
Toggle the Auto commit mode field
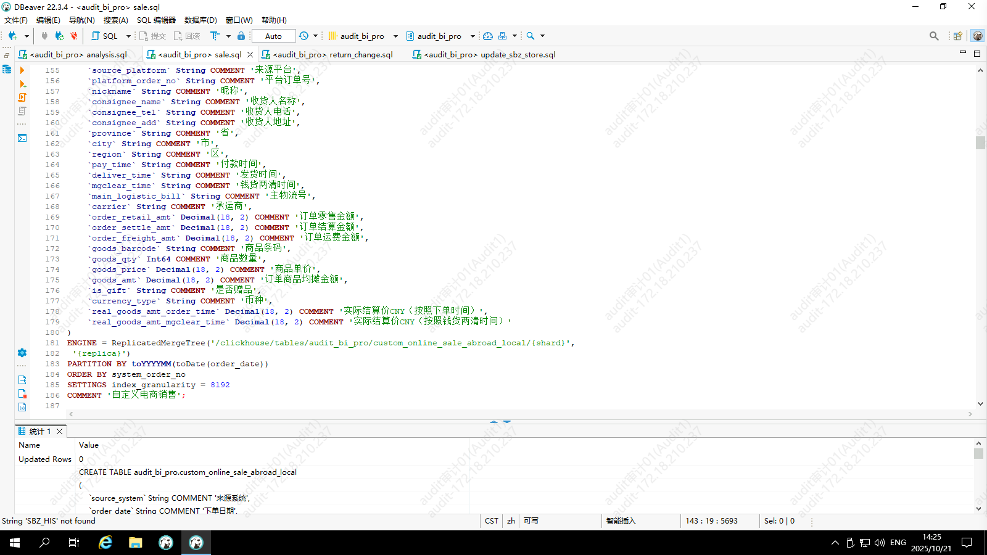(x=273, y=36)
